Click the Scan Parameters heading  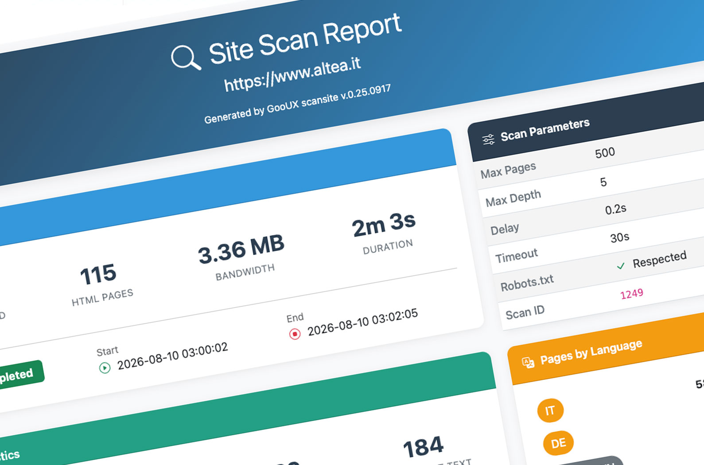tap(545, 130)
